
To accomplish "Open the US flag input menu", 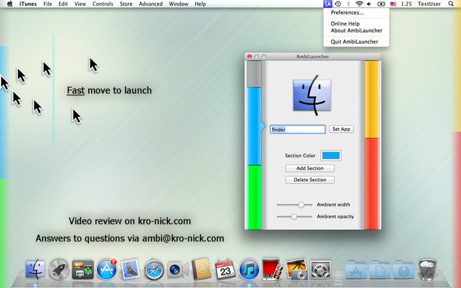I will 393,4.
